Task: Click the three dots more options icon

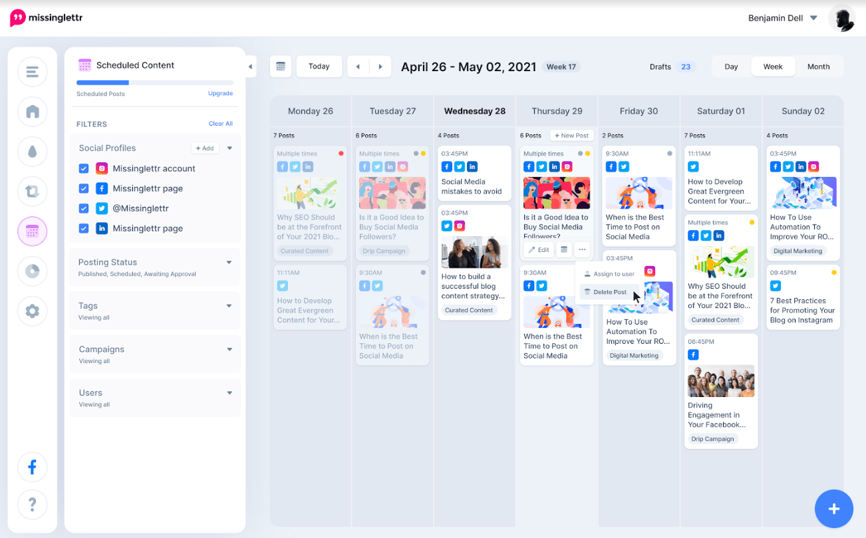Action: (x=582, y=249)
